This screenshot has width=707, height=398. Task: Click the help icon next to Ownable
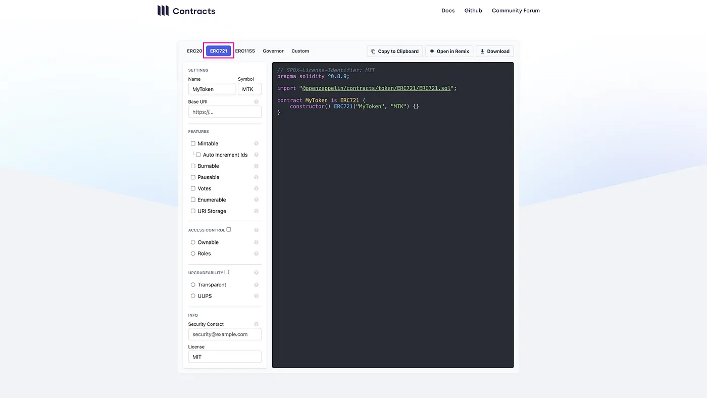(256, 242)
